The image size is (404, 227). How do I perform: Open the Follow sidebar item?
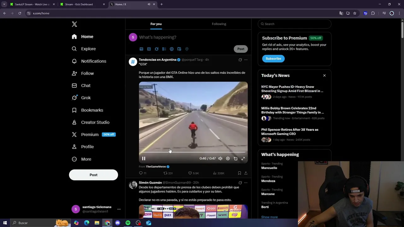(83, 73)
